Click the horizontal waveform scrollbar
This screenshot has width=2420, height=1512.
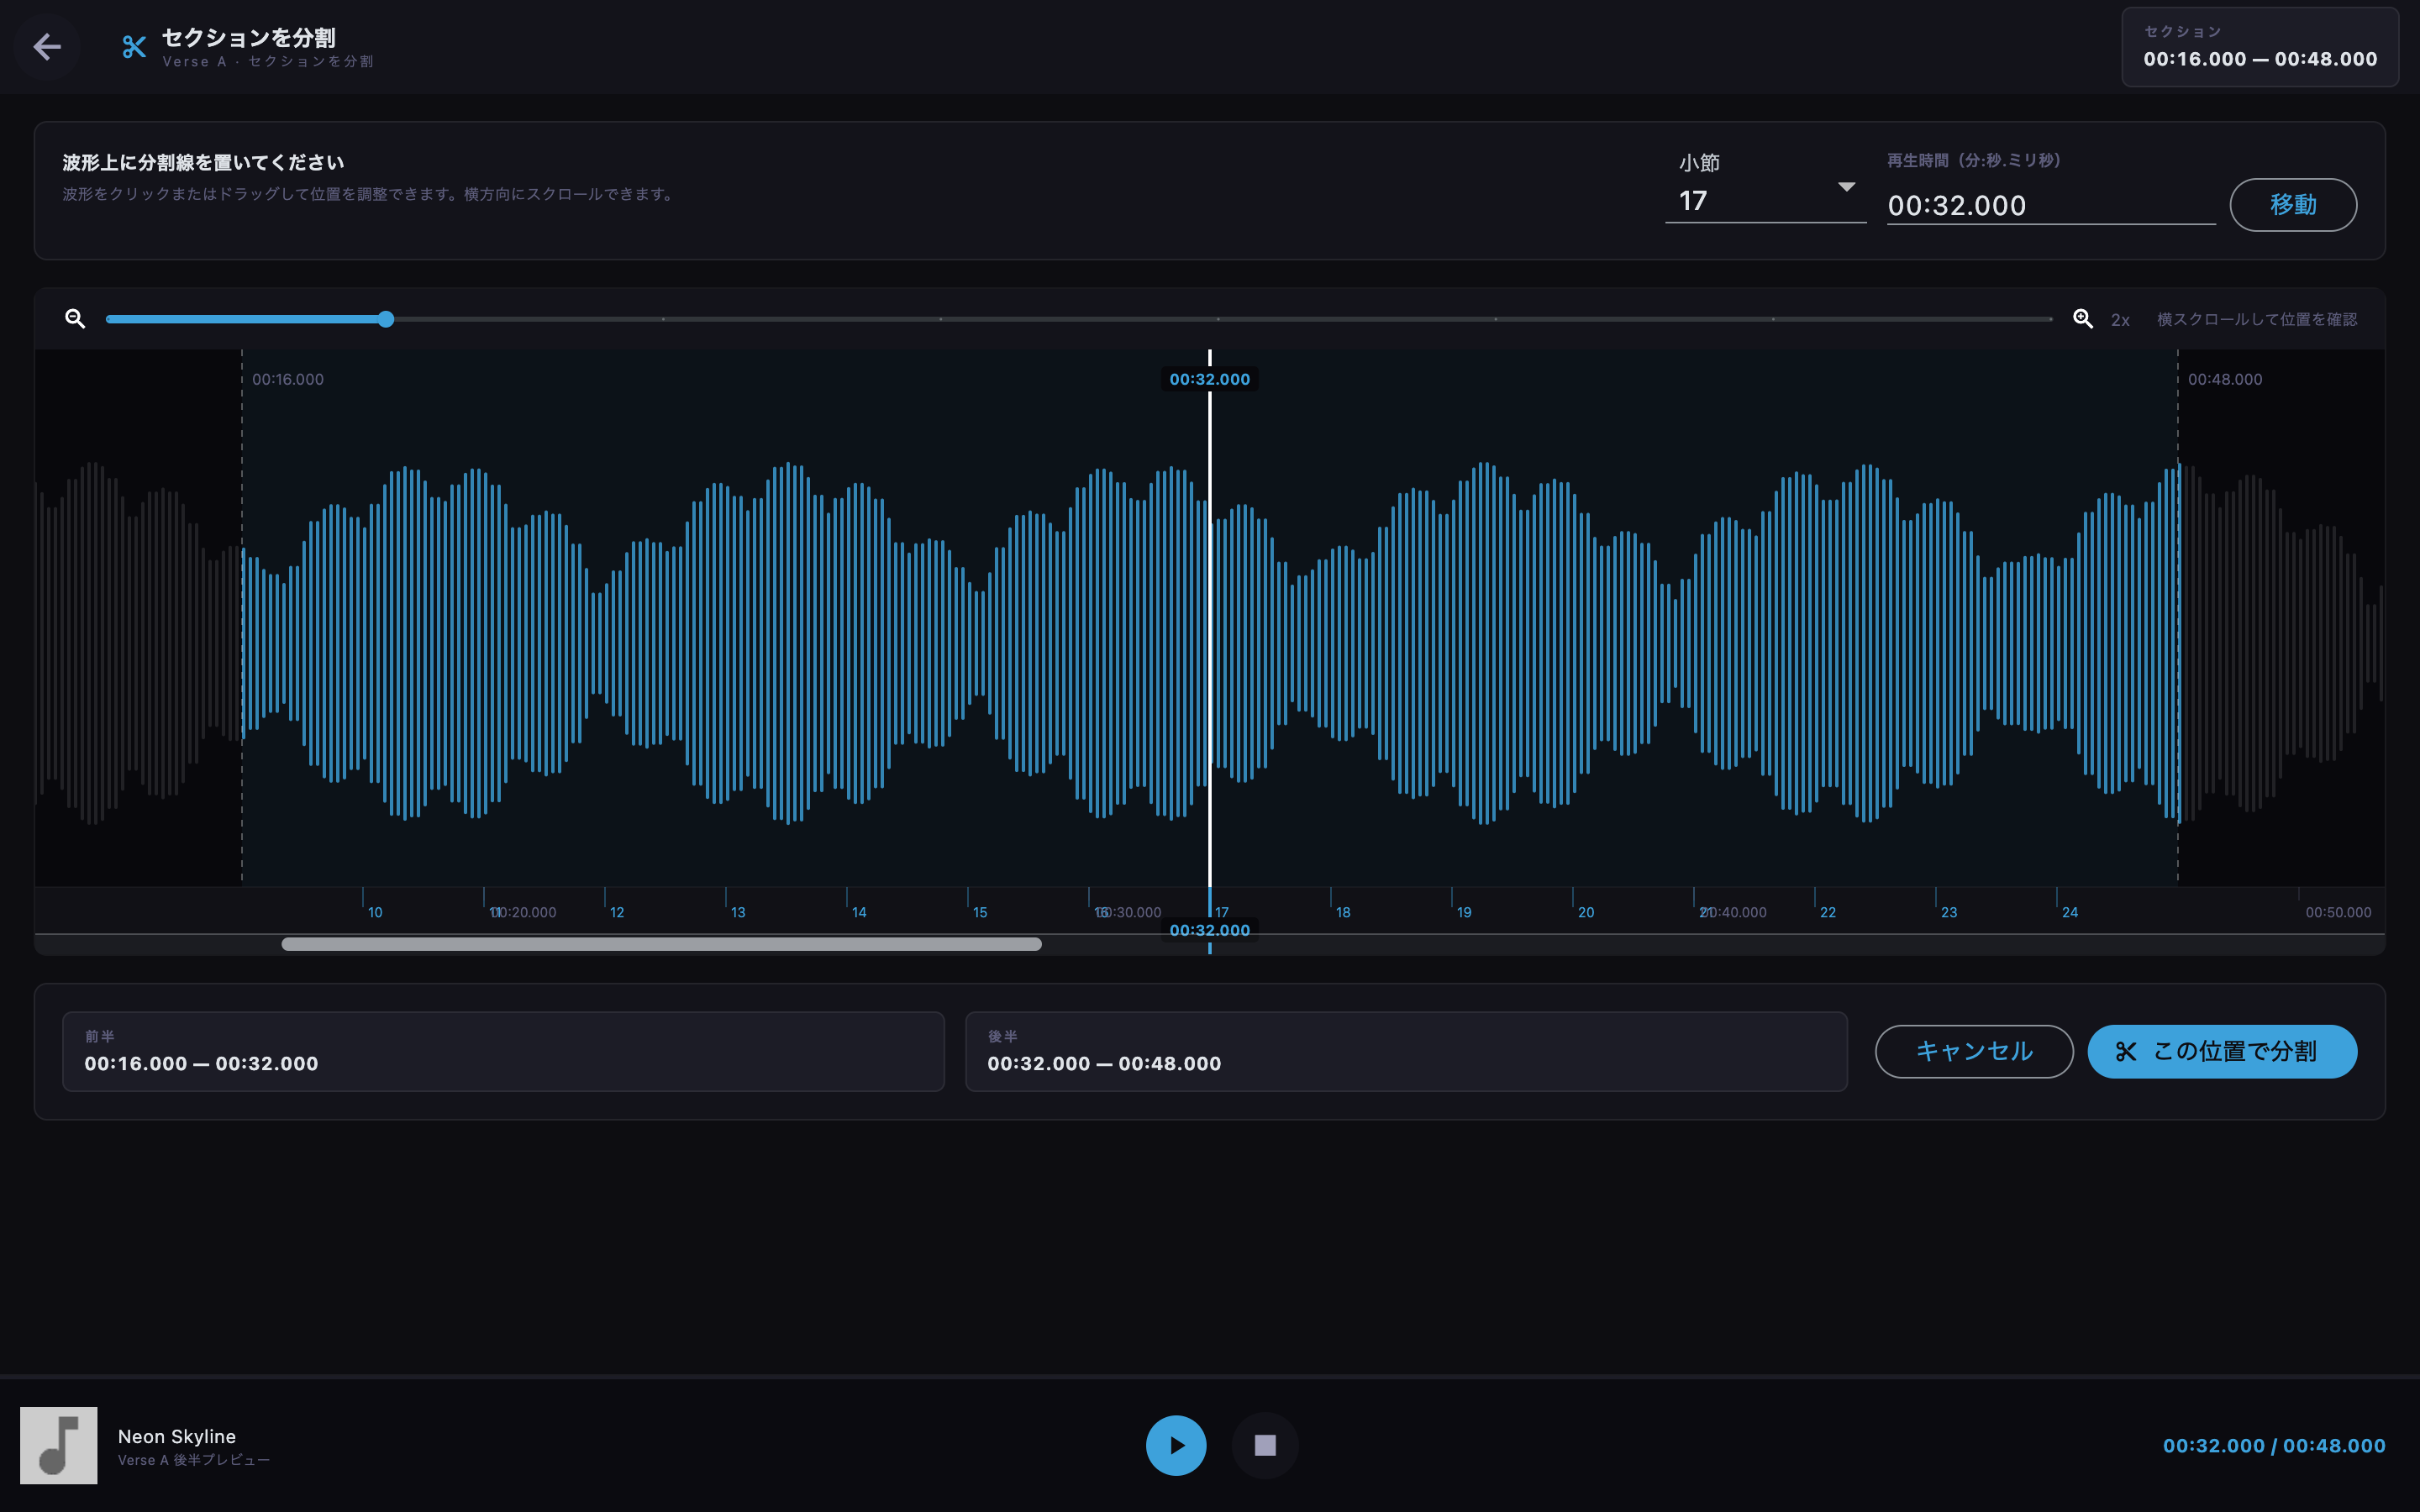pyautogui.click(x=661, y=944)
